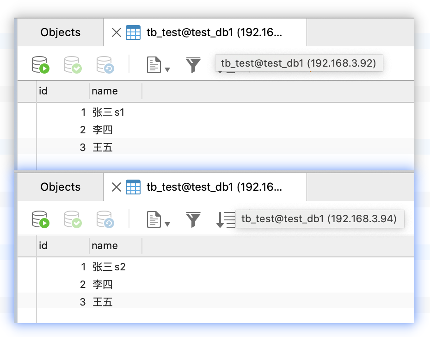Click Filter funnel icon in bottom window
The height and width of the screenshot is (337, 430).
tap(193, 219)
